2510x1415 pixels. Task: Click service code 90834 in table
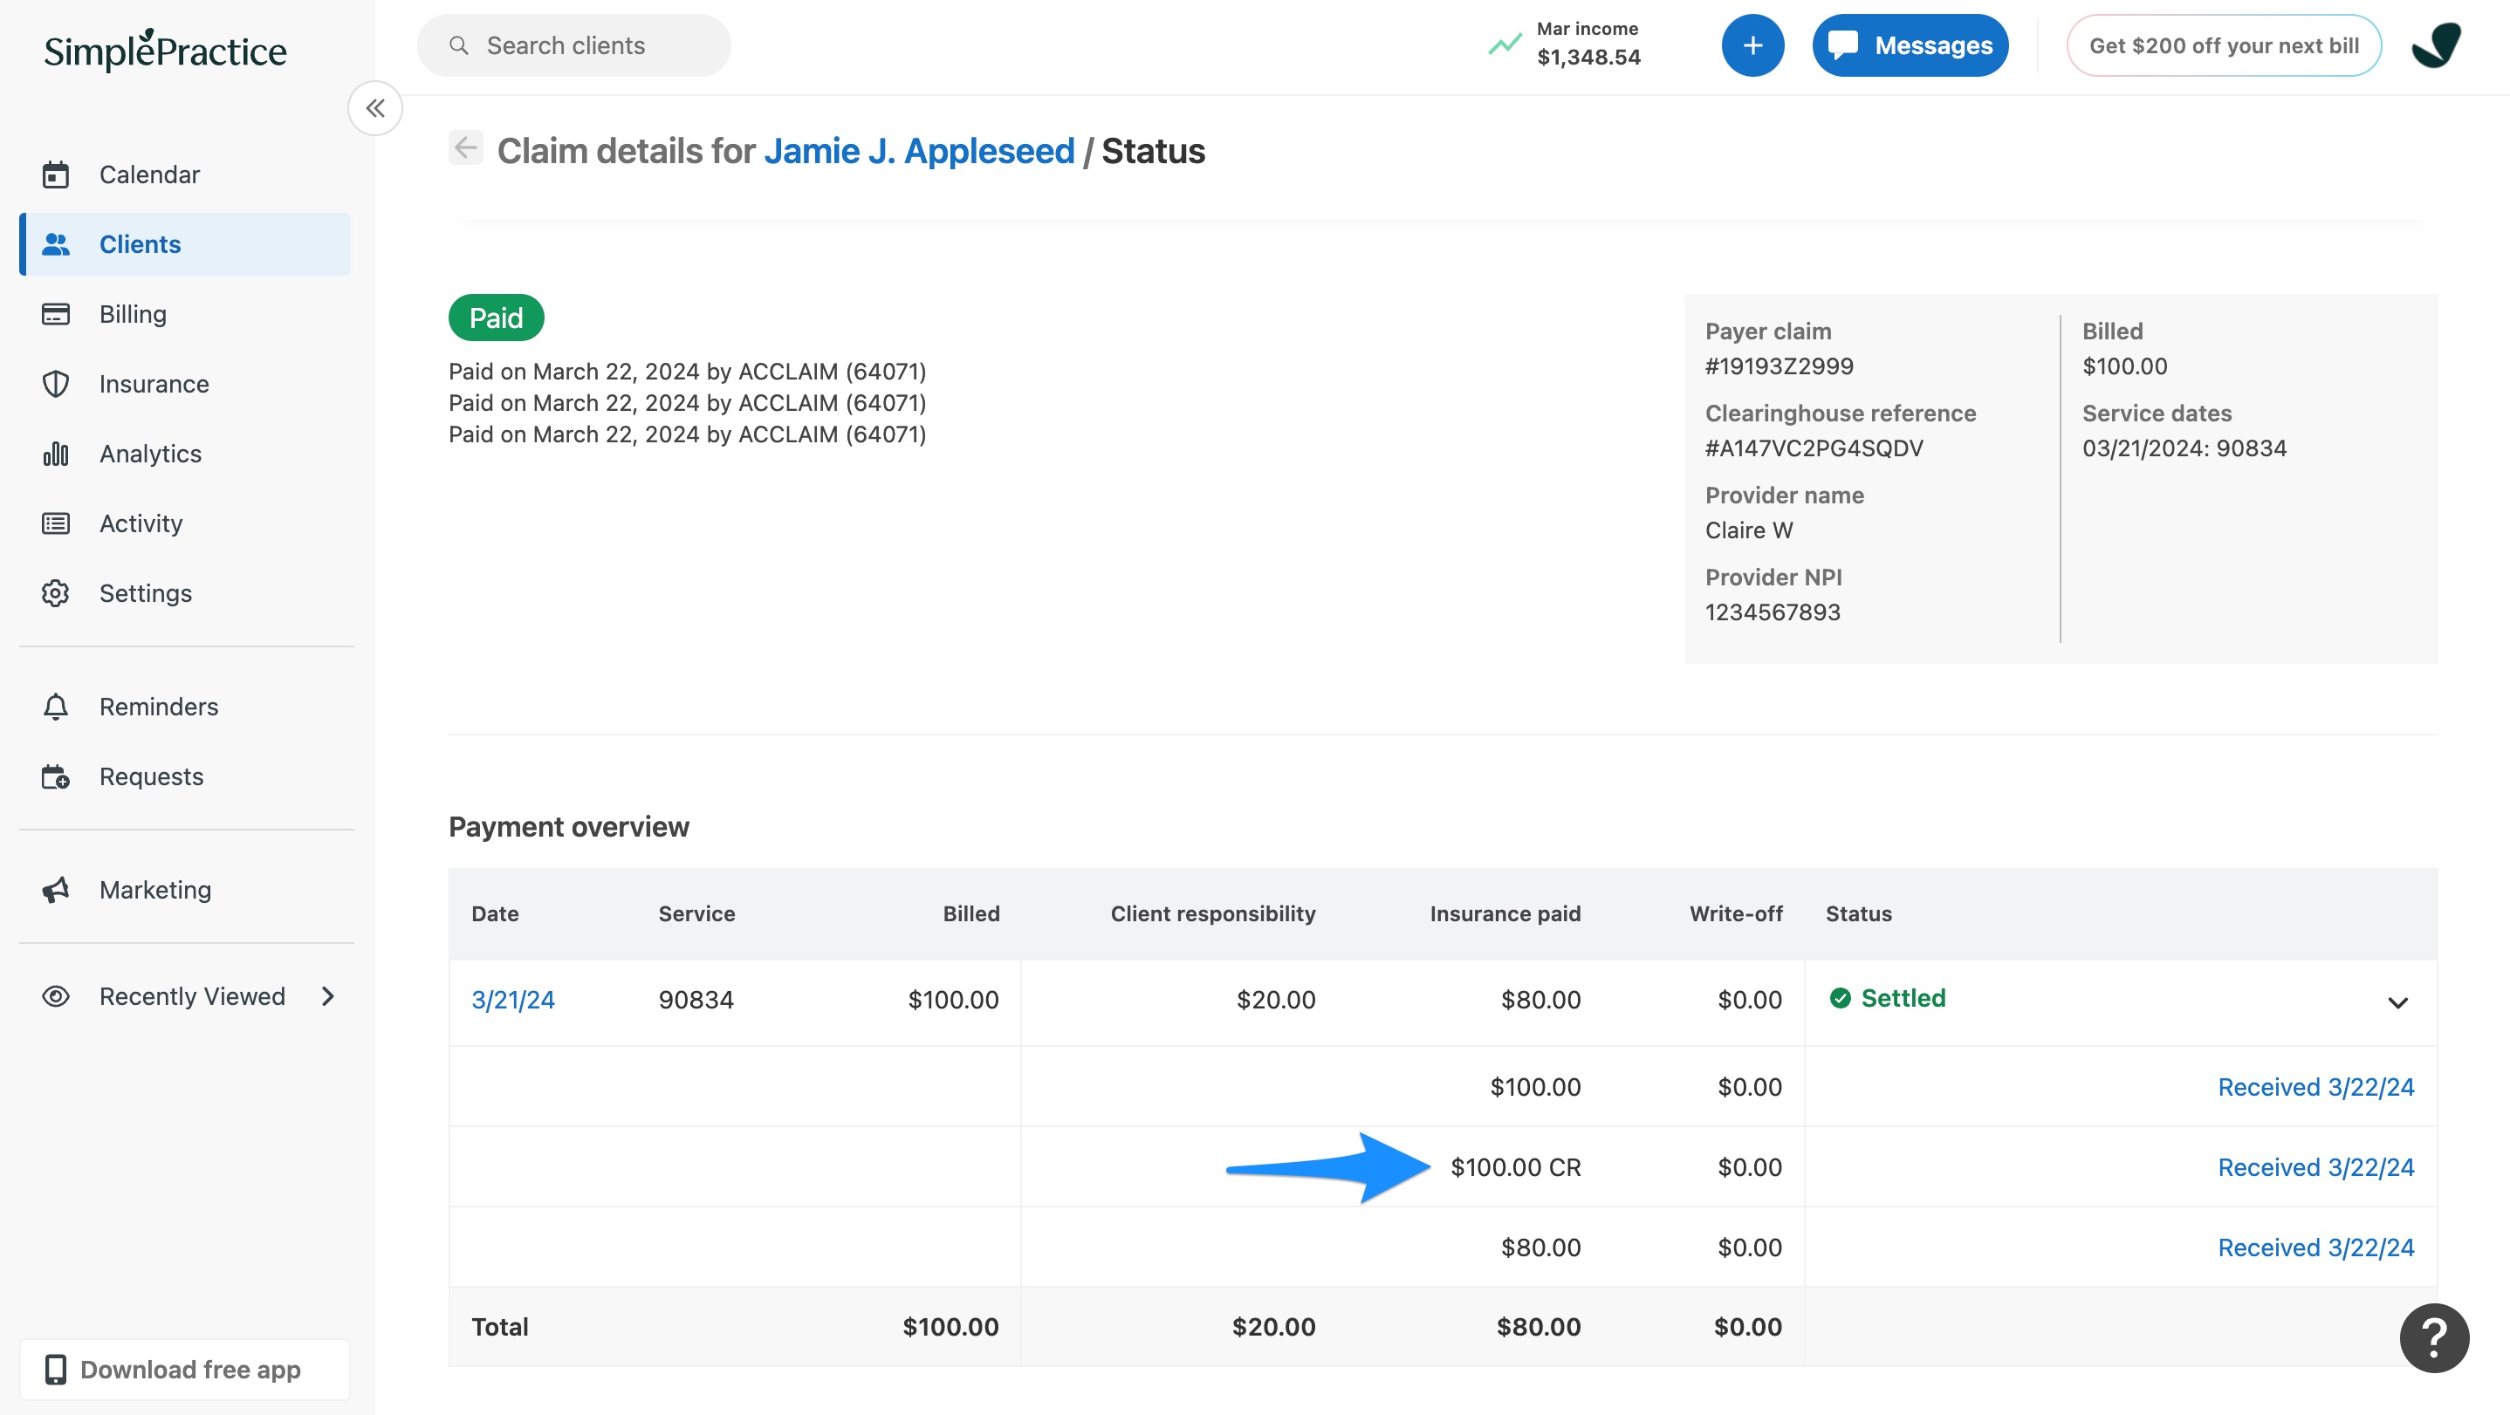tap(696, 999)
